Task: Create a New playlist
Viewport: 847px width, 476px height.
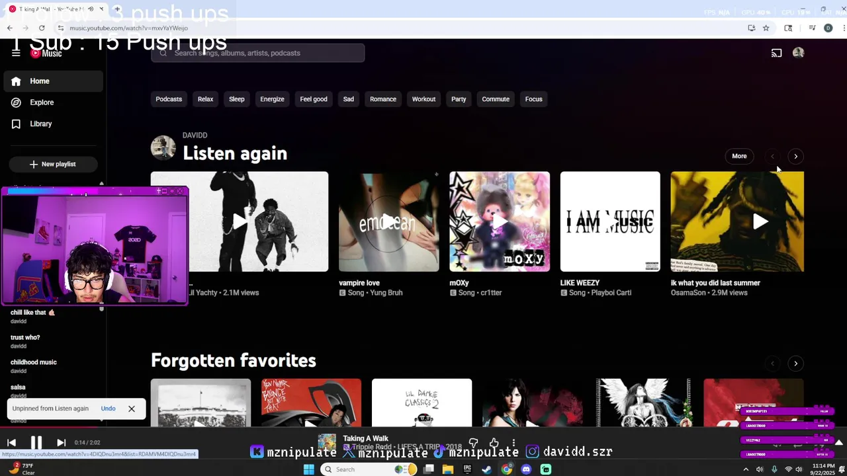Action: click(53, 164)
